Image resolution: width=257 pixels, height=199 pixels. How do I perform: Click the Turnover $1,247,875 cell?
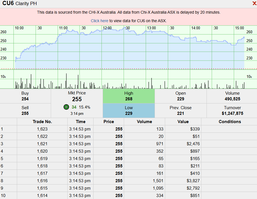(x=232, y=111)
